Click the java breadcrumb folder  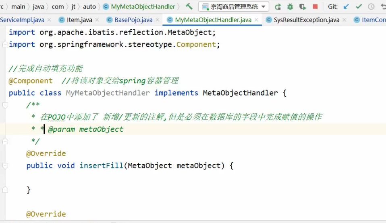[x=38, y=7]
